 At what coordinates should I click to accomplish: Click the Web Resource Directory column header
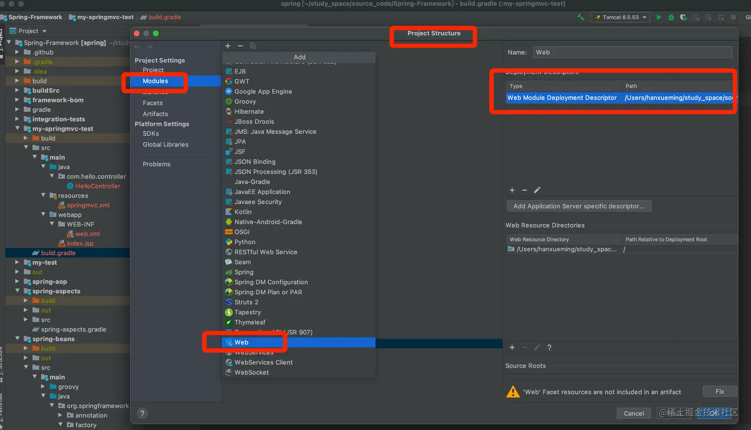(563, 239)
